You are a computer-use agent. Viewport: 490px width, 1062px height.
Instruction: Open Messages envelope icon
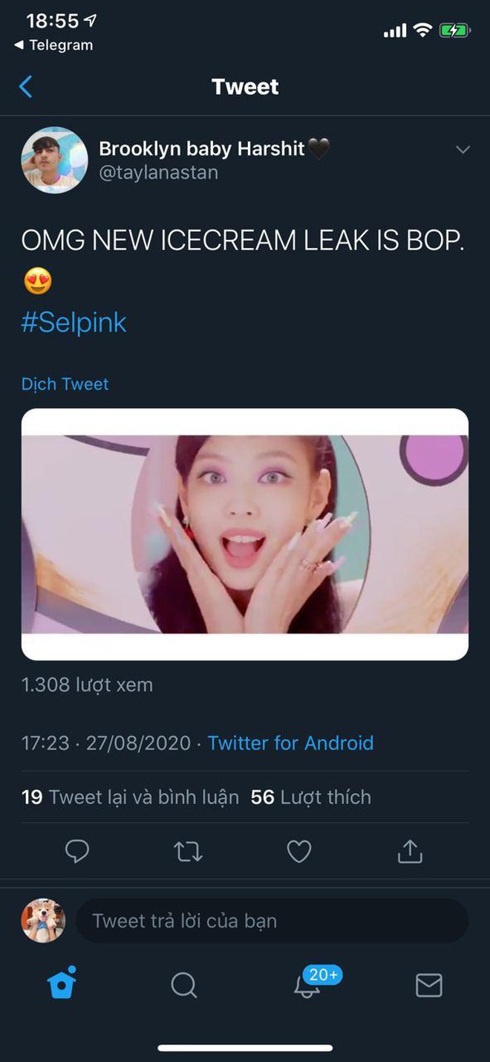428,985
